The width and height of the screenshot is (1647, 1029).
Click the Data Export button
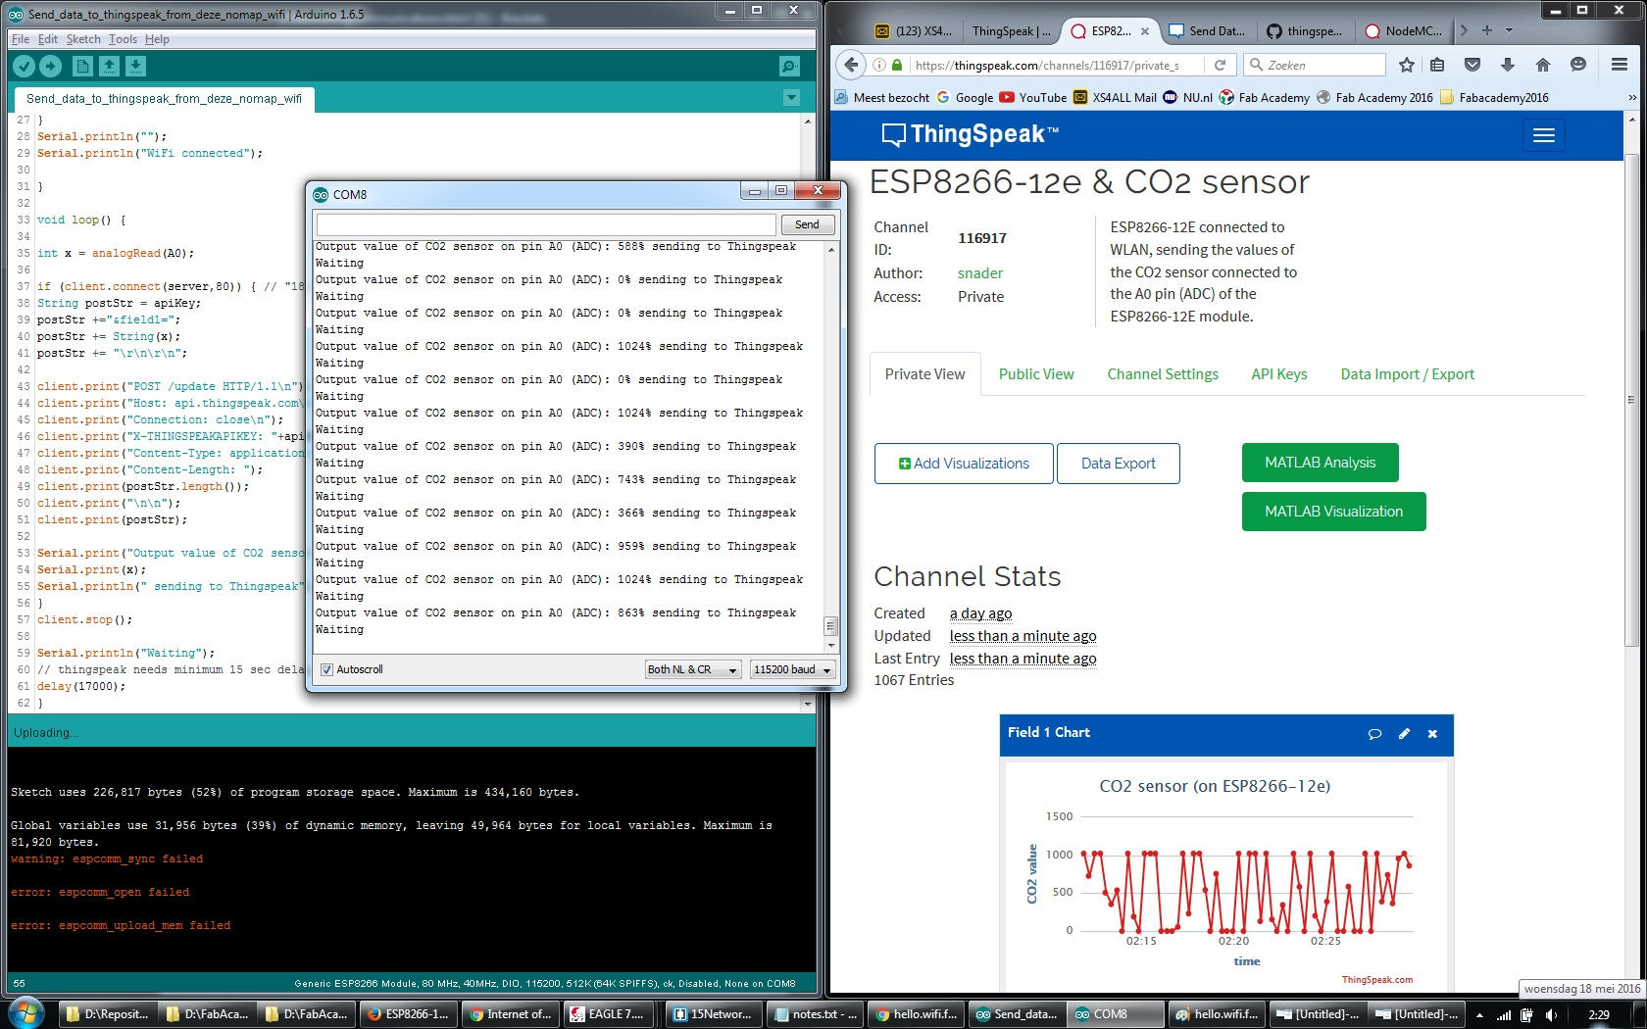(1119, 464)
